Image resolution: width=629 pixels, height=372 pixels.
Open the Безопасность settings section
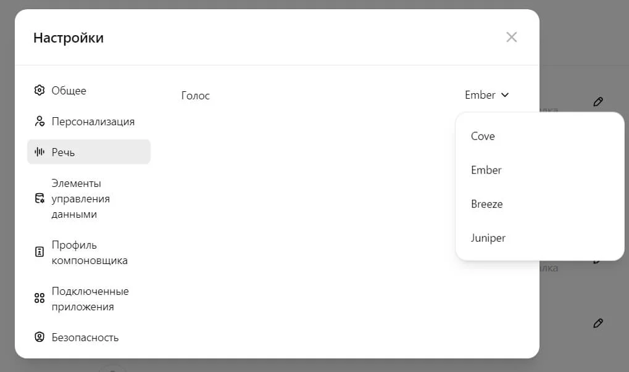click(85, 337)
